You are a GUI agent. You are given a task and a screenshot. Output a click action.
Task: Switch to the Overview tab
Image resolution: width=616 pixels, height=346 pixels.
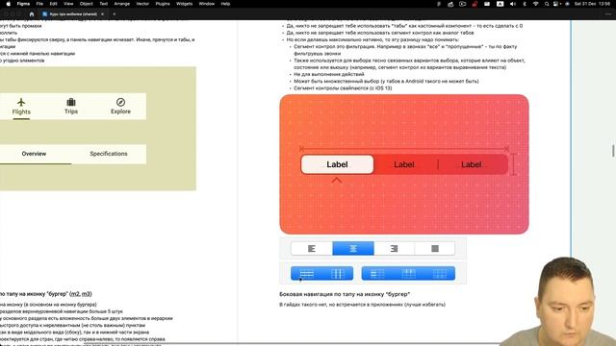click(x=34, y=154)
